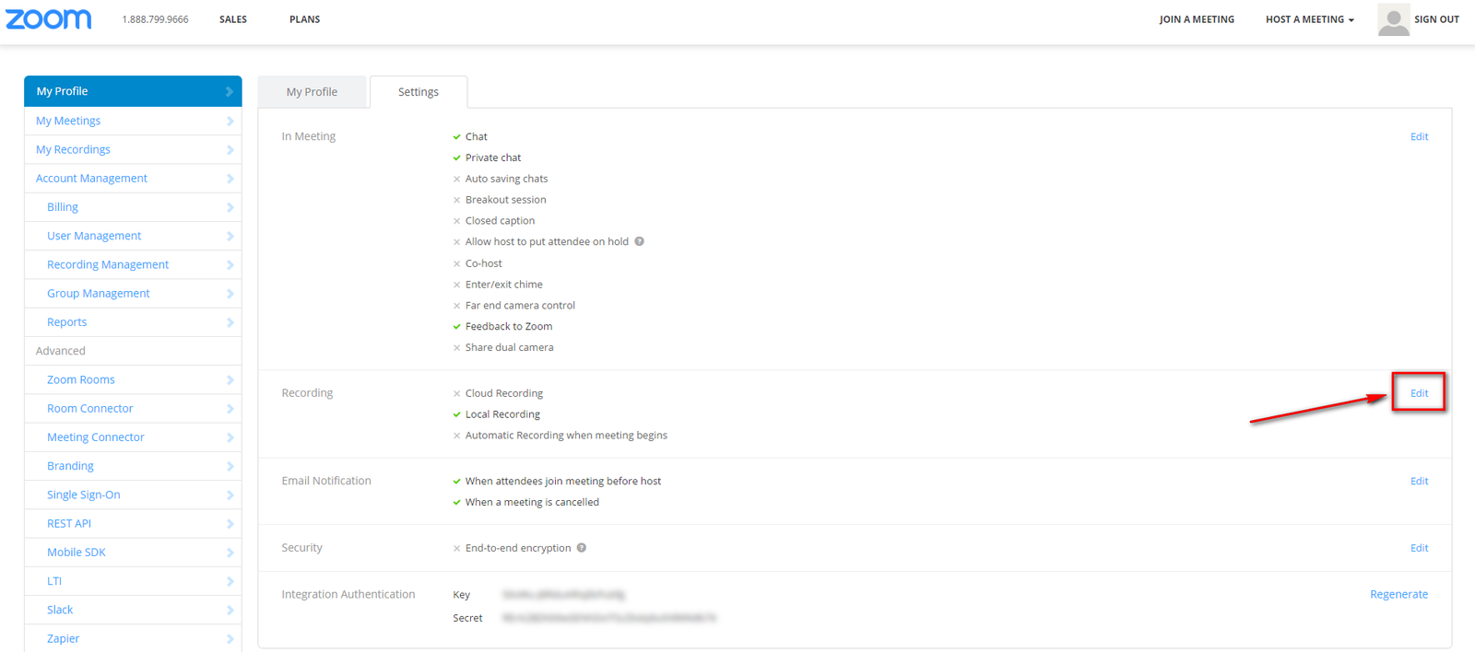Open the Sales menu item
The height and width of the screenshot is (652, 1475).
pyautogui.click(x=233, y=19)
